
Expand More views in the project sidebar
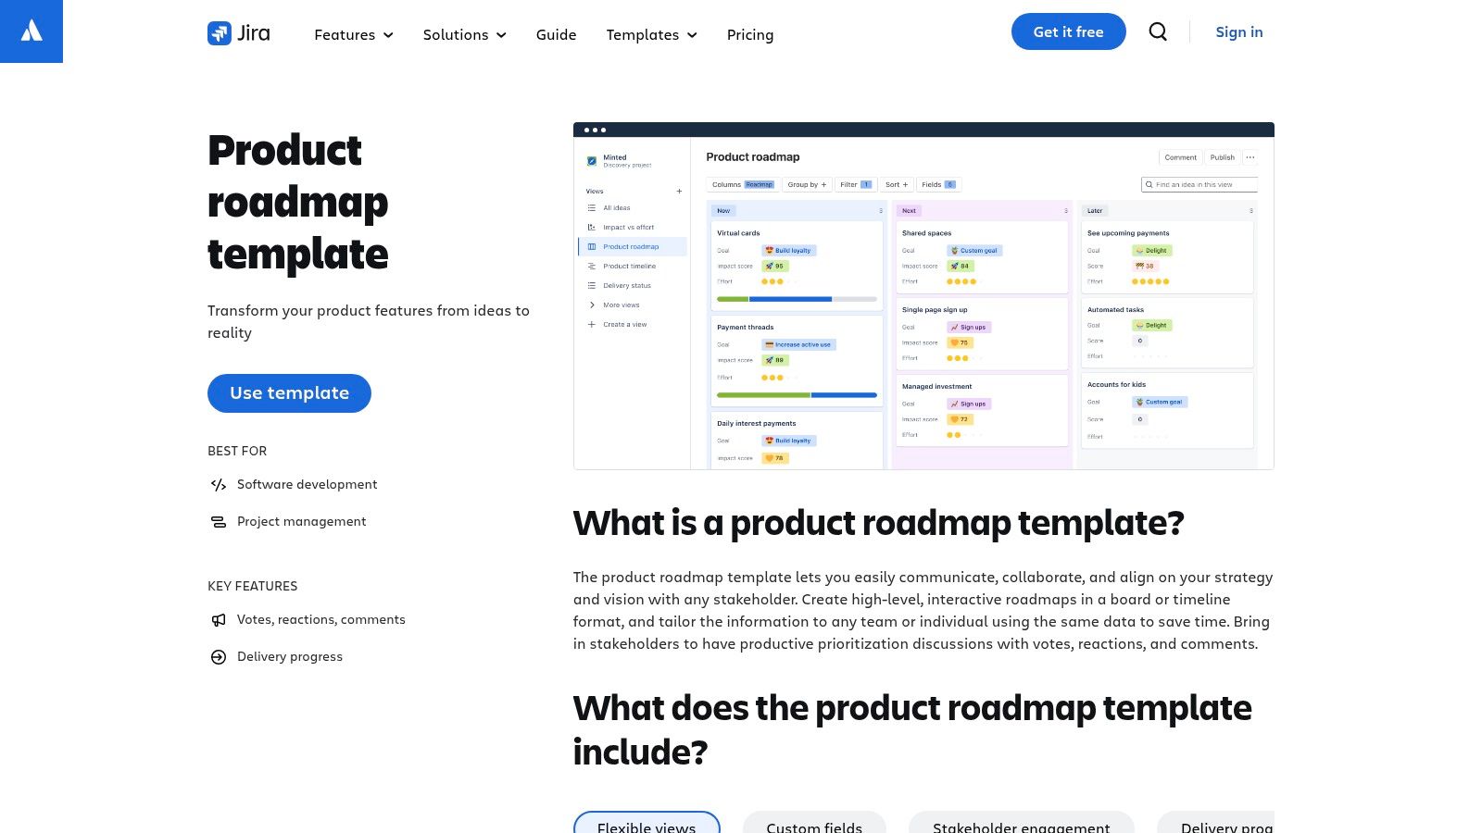click(x=591, y=305)
